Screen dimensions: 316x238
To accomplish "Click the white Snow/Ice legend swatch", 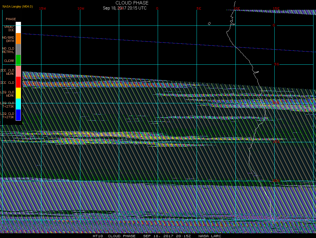I will click(18, 27).
